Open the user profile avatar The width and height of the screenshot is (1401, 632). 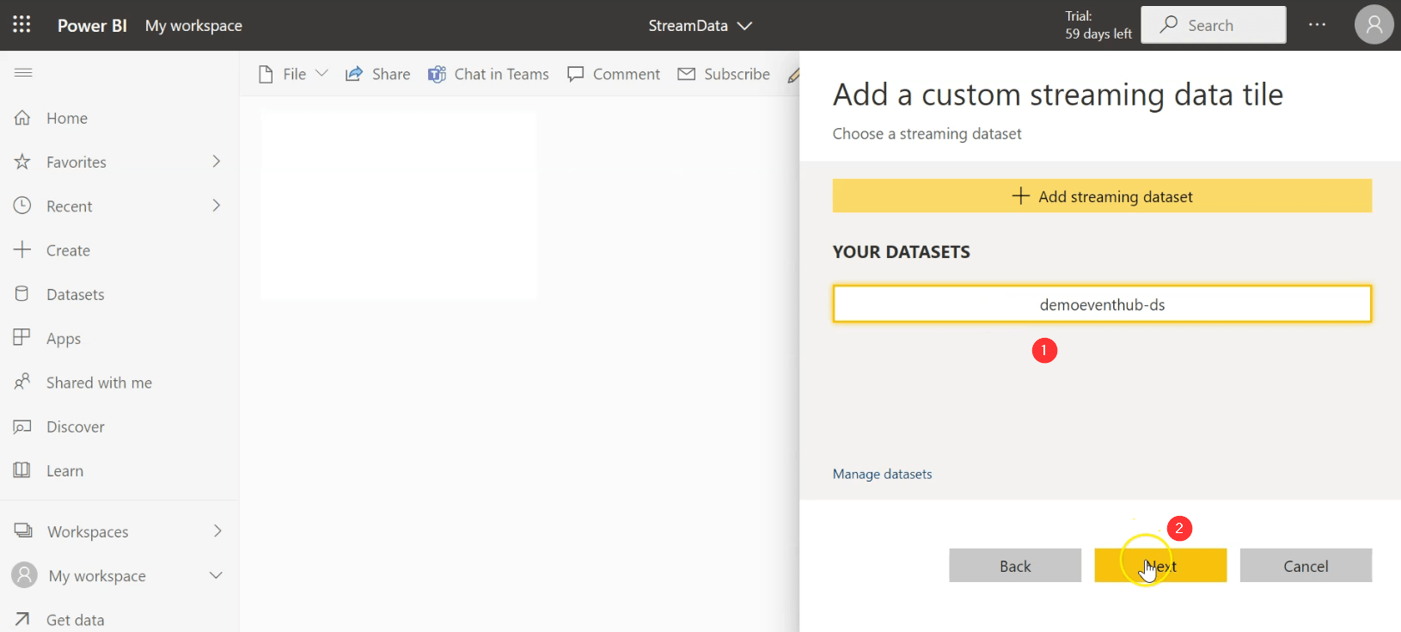tap(1374, 25)
